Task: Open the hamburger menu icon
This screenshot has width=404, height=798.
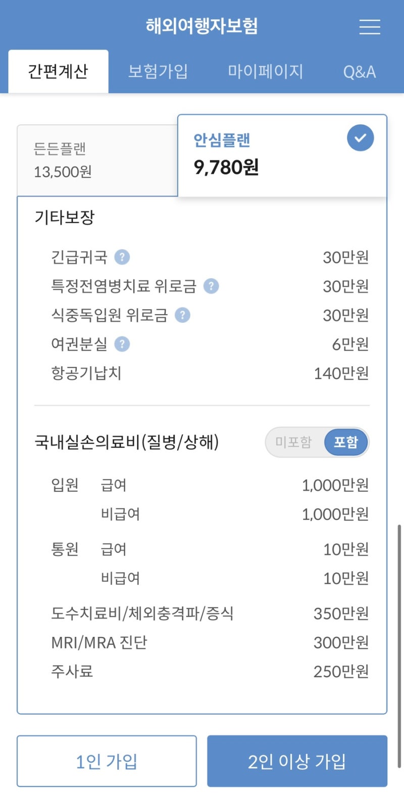Action: (370, 27)
